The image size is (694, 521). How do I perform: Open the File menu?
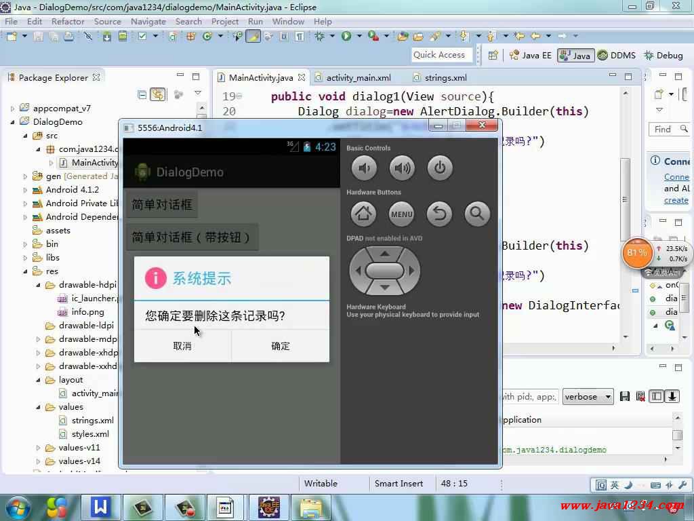(x=12, y=21)
